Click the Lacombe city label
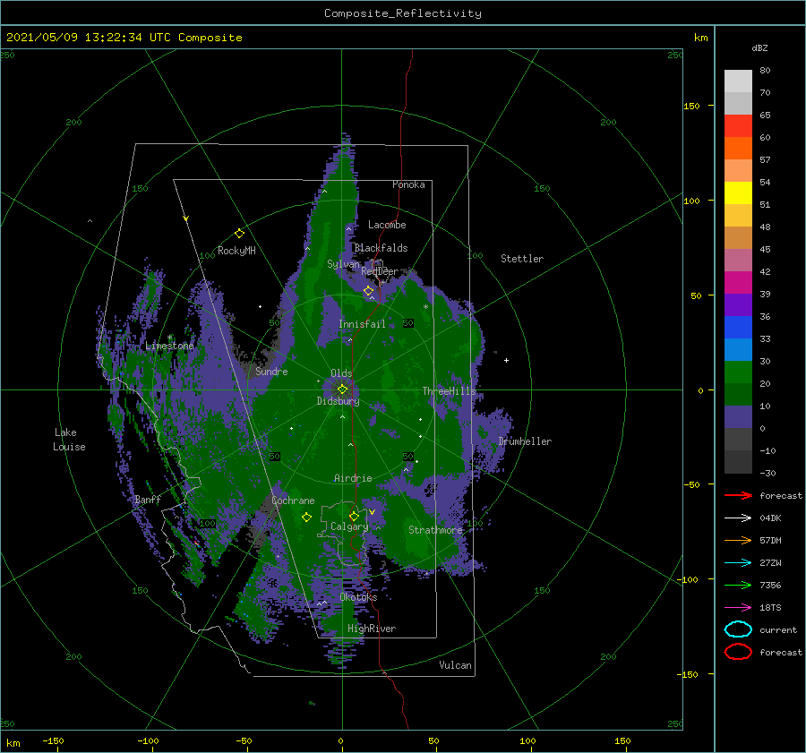 [387, 225]
